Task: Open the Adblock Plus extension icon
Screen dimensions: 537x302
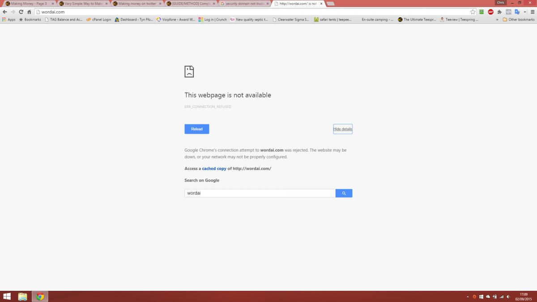Action: click(490, 12)
